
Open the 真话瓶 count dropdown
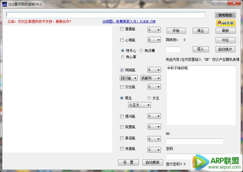154,139
